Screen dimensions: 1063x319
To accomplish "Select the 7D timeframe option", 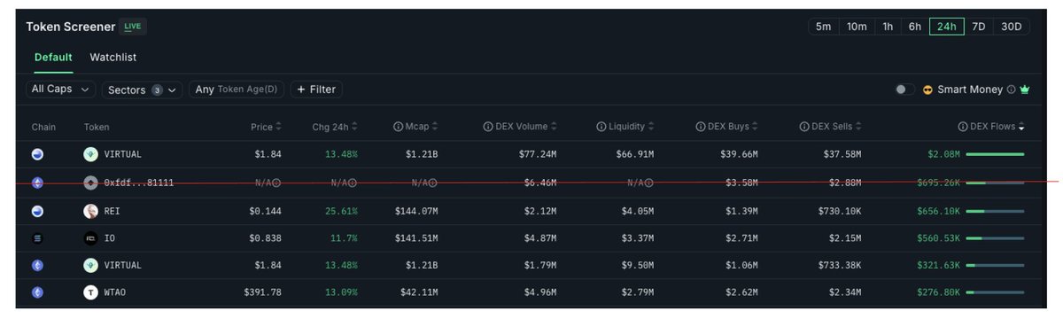I will pos(979,27).
